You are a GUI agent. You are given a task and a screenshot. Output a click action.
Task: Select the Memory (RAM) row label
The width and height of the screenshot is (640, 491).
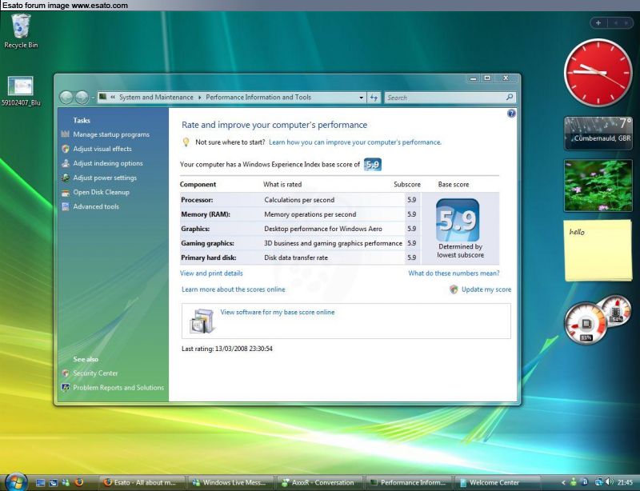[206, 214]
